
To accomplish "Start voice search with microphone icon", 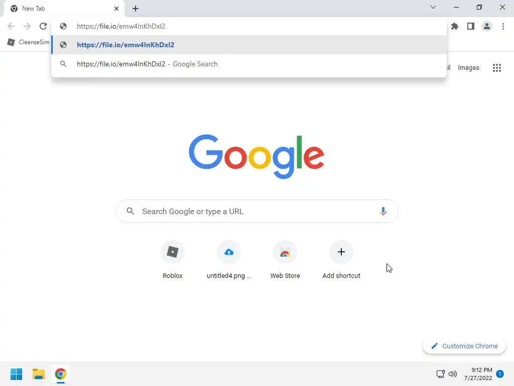I will [383, 212].
